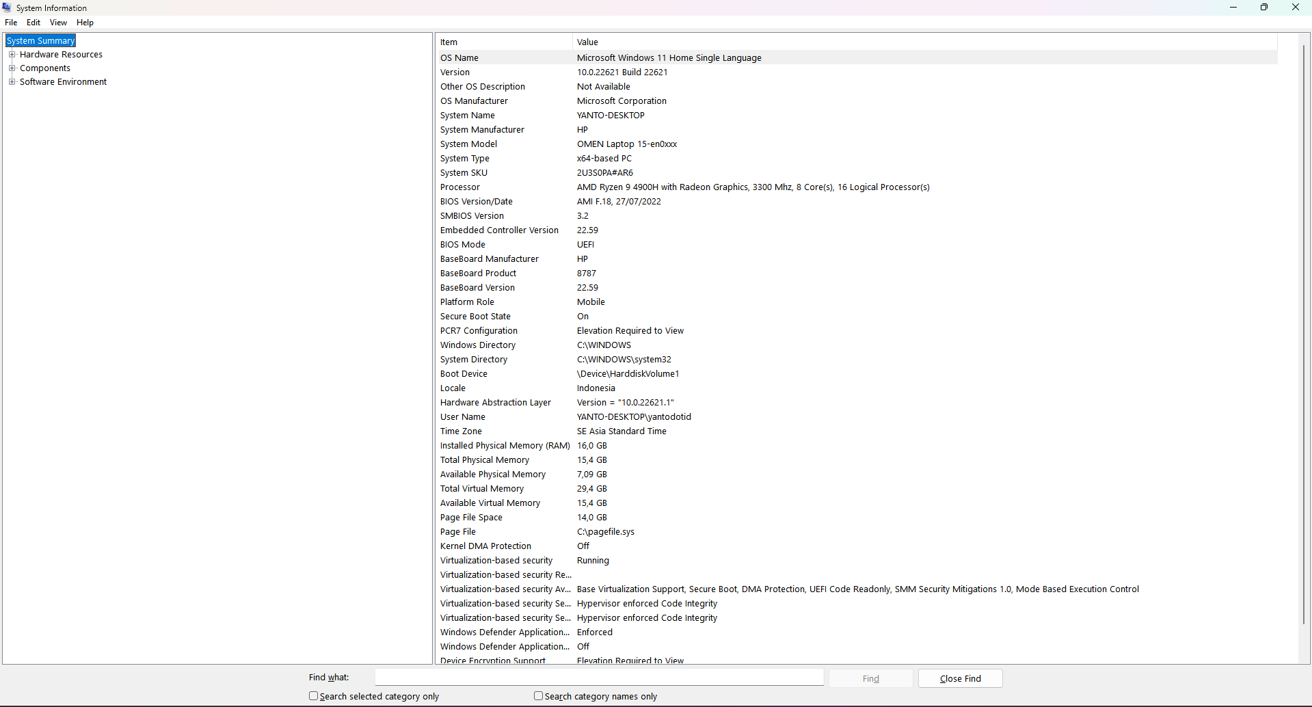The width and height of the screenshot is (1312, 707).
Task: Select the Available Physical Memory row
Action: point(857,475)
